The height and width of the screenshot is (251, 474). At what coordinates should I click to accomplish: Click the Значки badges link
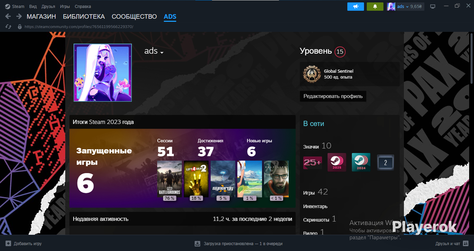311,147
